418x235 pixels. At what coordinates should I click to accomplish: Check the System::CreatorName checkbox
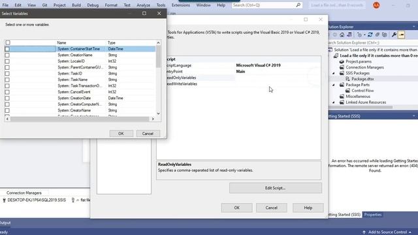(7, 110)
